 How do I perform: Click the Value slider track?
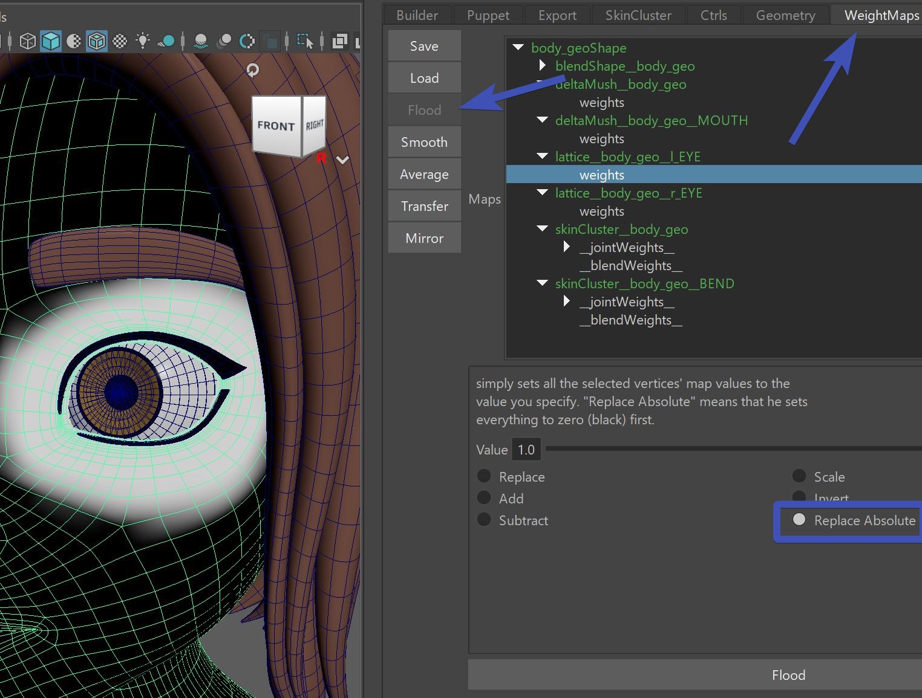pos(733,449)
